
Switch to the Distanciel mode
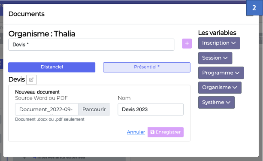[x=51, y=67]
